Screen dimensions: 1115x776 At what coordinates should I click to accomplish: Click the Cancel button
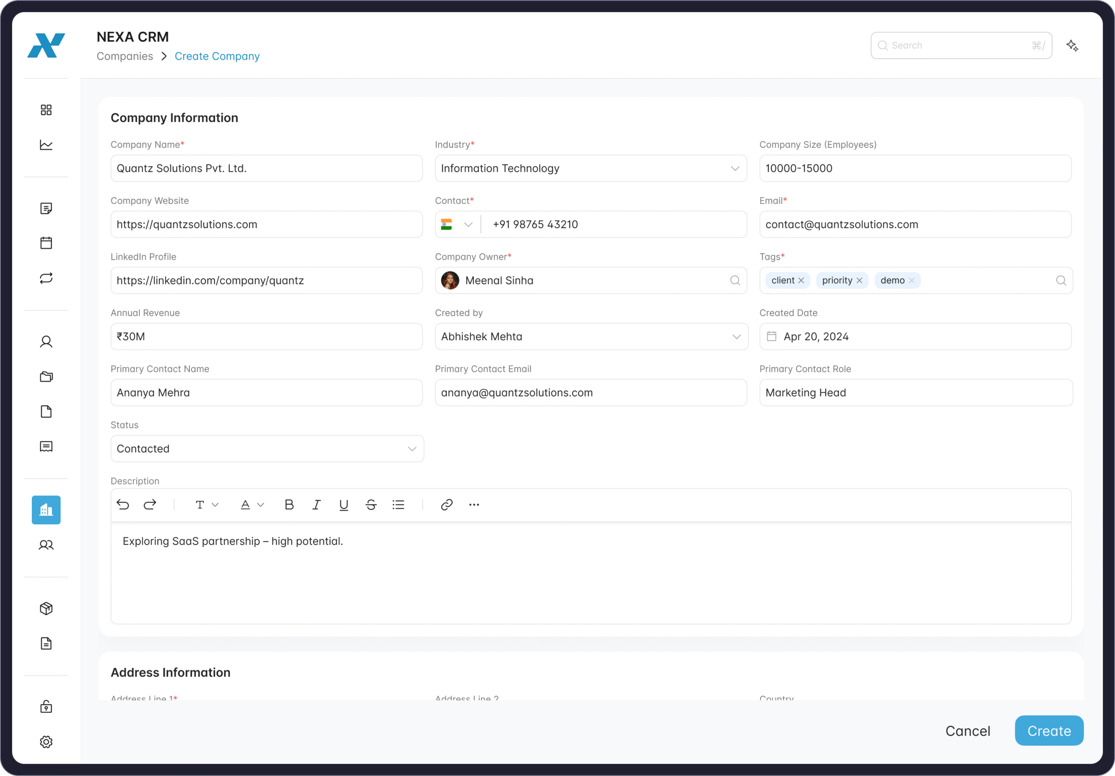967,730
